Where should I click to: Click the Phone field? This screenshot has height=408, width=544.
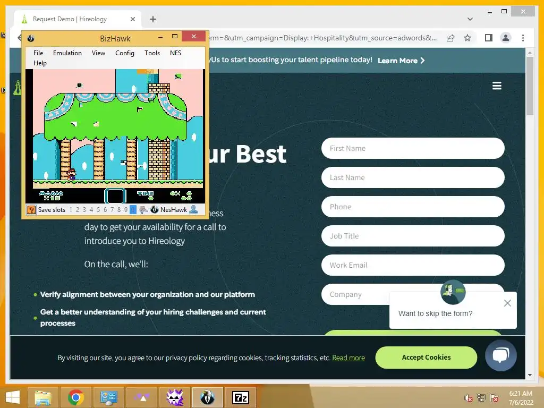coord(413,207)
